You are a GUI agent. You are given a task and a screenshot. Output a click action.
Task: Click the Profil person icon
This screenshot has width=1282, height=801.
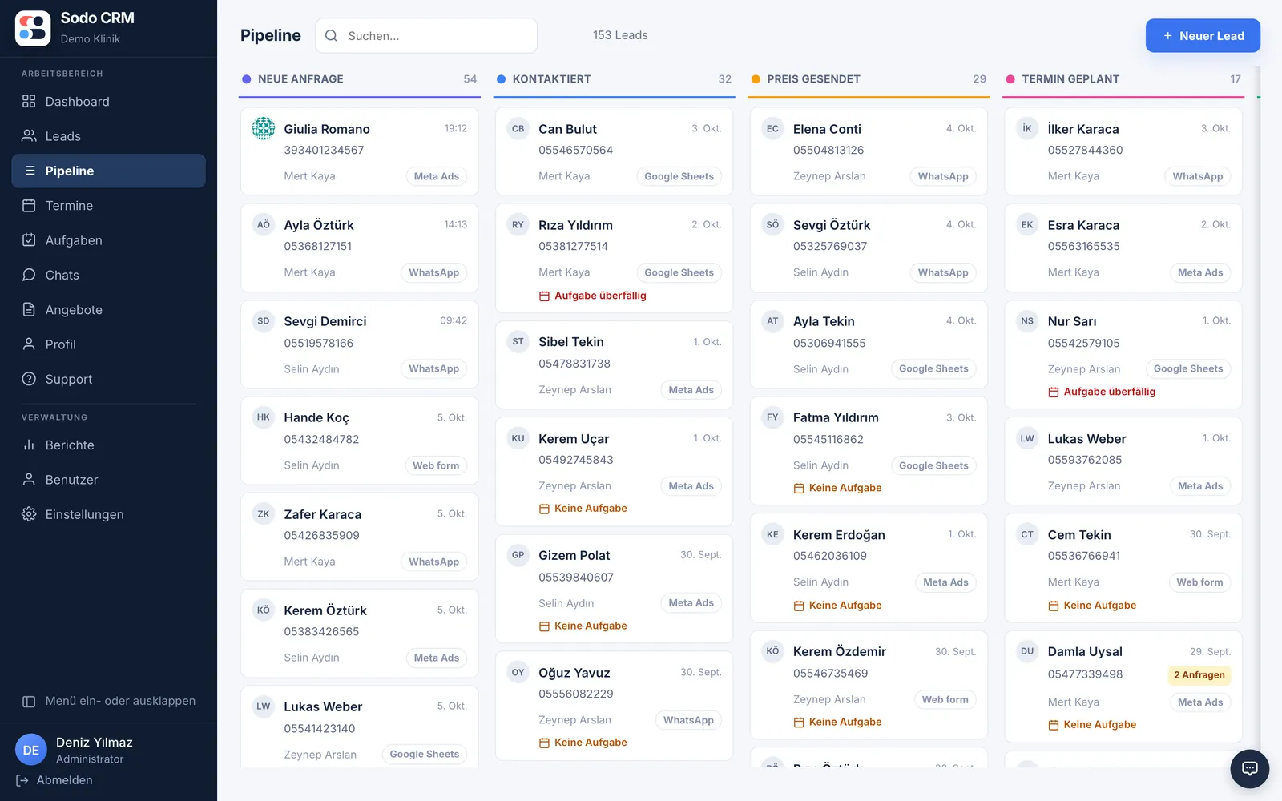tap(29, 344)
